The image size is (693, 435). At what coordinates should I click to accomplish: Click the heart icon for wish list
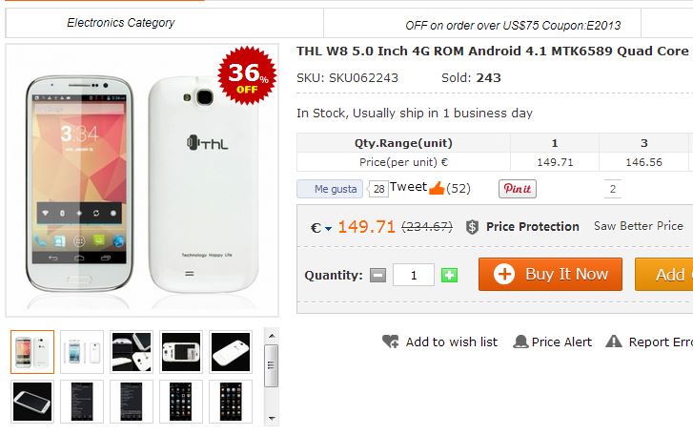[x=390, y=342]
